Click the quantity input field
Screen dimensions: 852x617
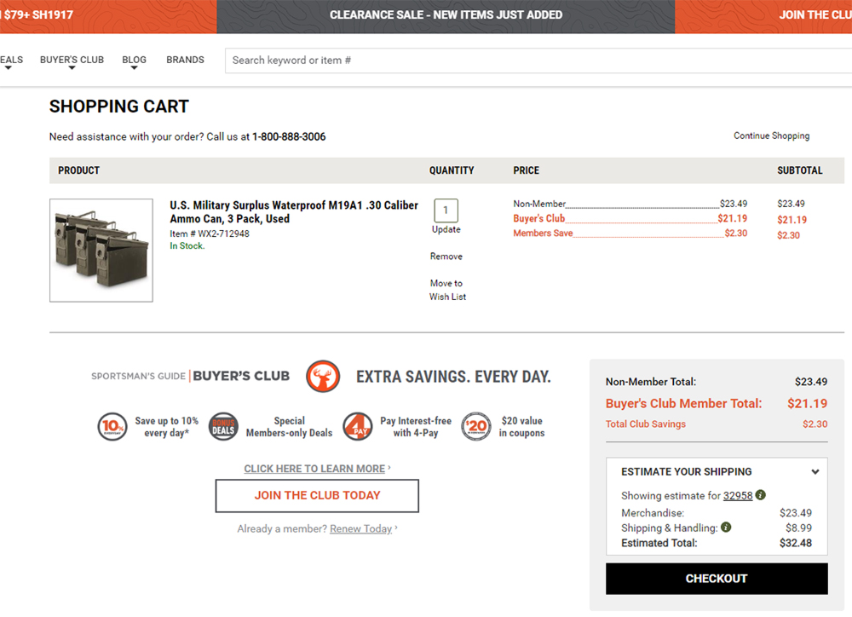coord(446,210)
